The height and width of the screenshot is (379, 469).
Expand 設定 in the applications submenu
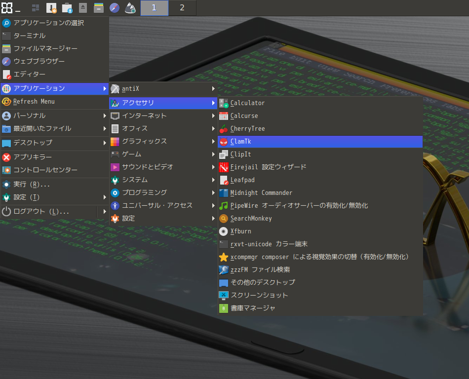(x=163, y=219)
